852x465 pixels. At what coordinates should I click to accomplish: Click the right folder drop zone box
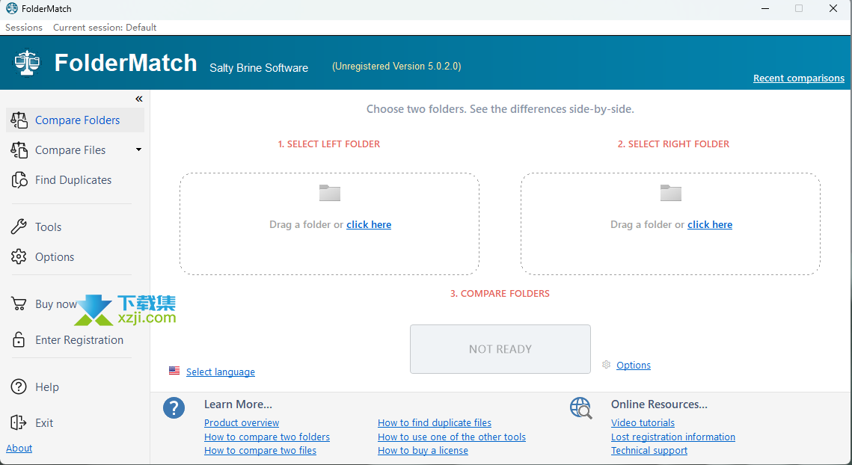(x=670, y=224)
